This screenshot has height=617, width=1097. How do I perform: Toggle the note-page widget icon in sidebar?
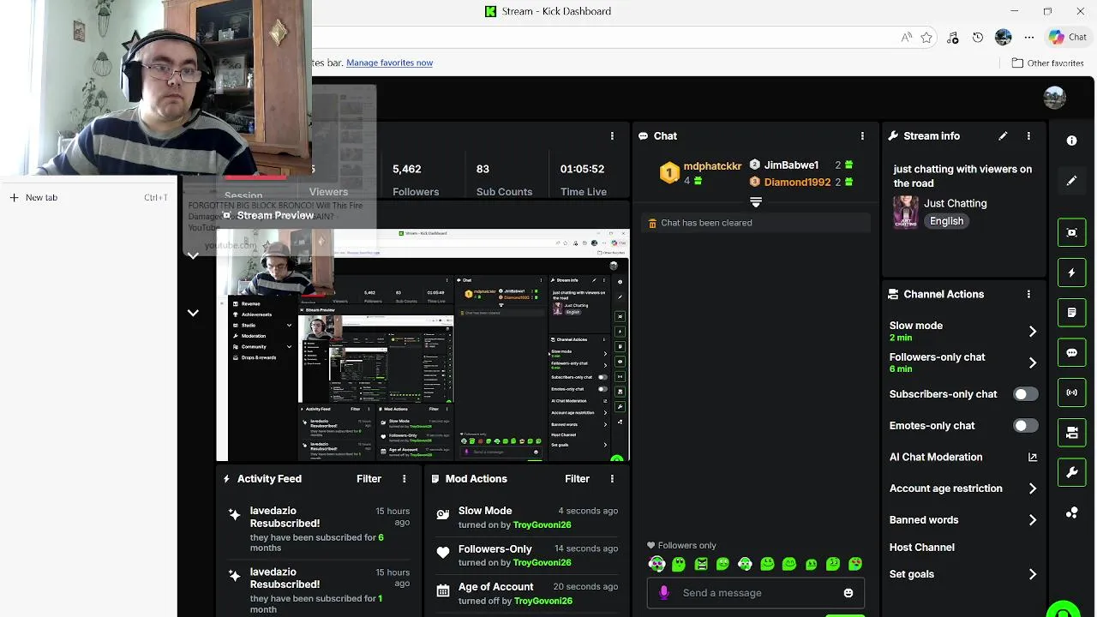(x=1071, y=313)
